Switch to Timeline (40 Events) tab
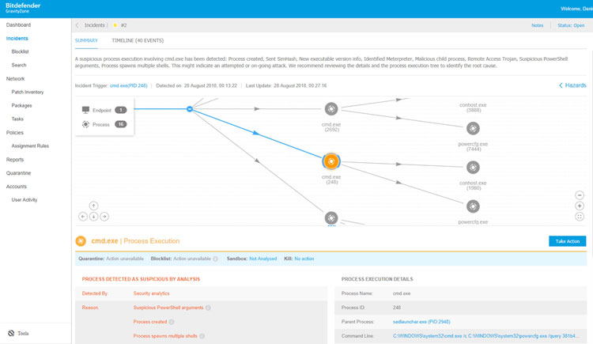Screen dimensions: 593x344 [x=137, y=40]
